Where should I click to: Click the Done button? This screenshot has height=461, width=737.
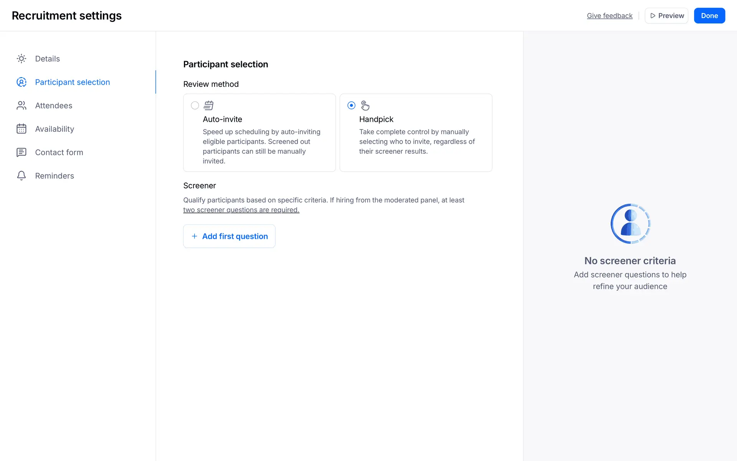[709, 16]
